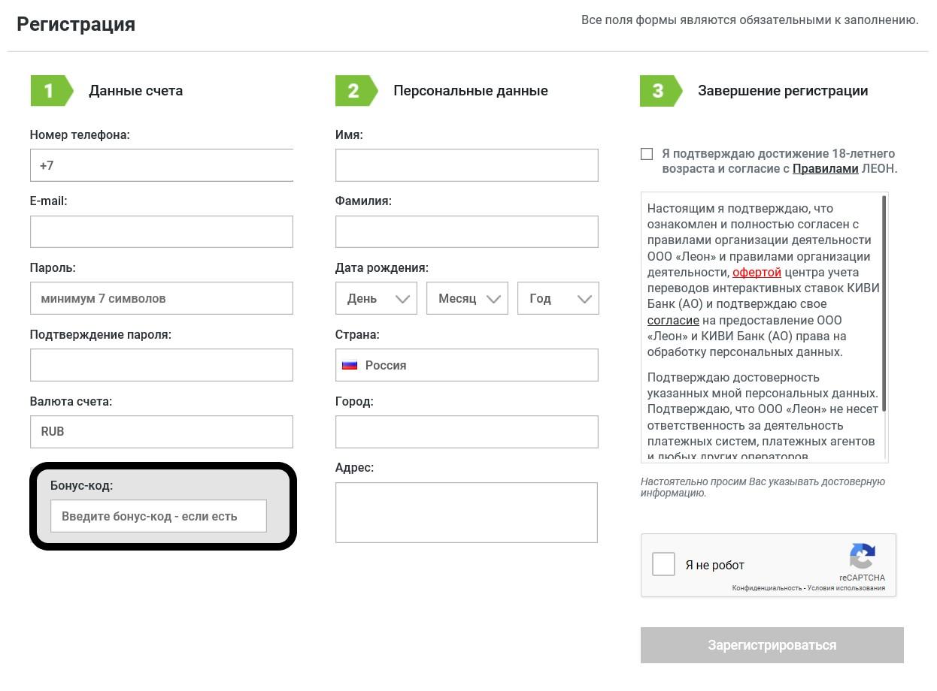937x691 pixels.
Task: Follow the red офертой link
Action: (757, 272)
